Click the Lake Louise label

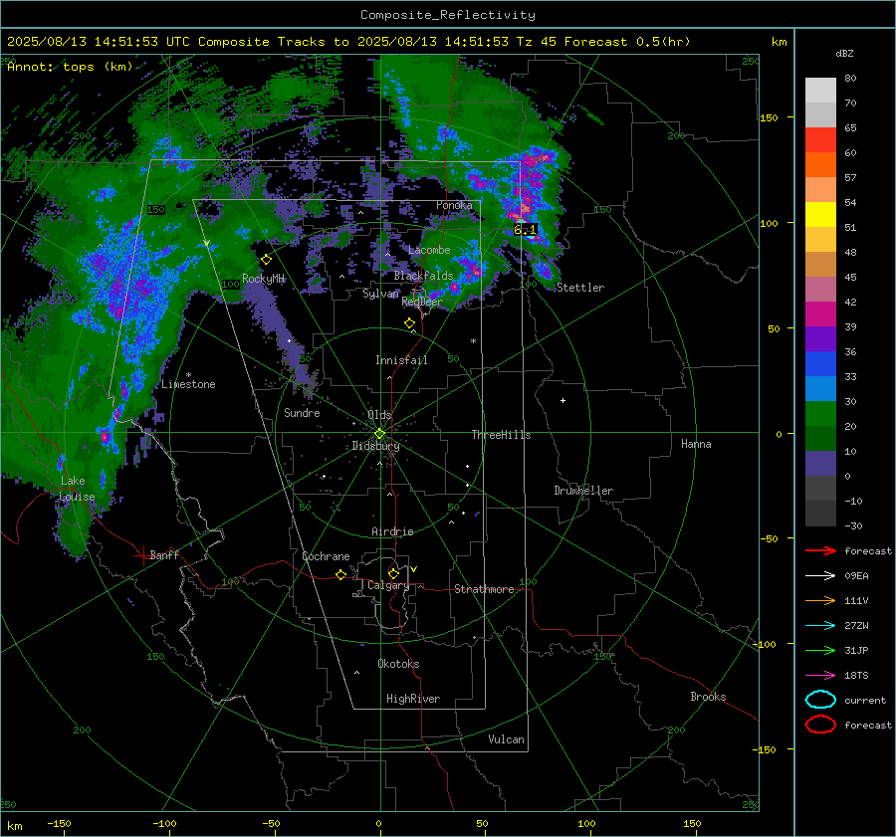(x=76, y=489)
